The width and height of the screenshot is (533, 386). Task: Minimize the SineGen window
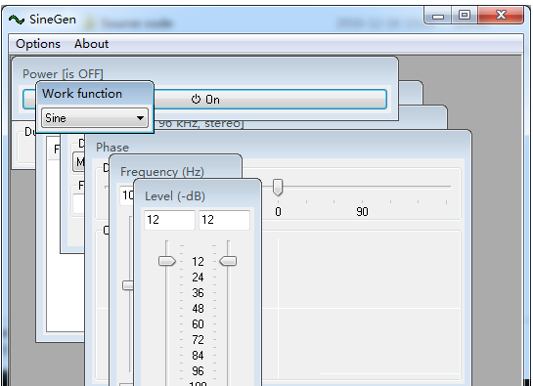(x=438, y=16)
